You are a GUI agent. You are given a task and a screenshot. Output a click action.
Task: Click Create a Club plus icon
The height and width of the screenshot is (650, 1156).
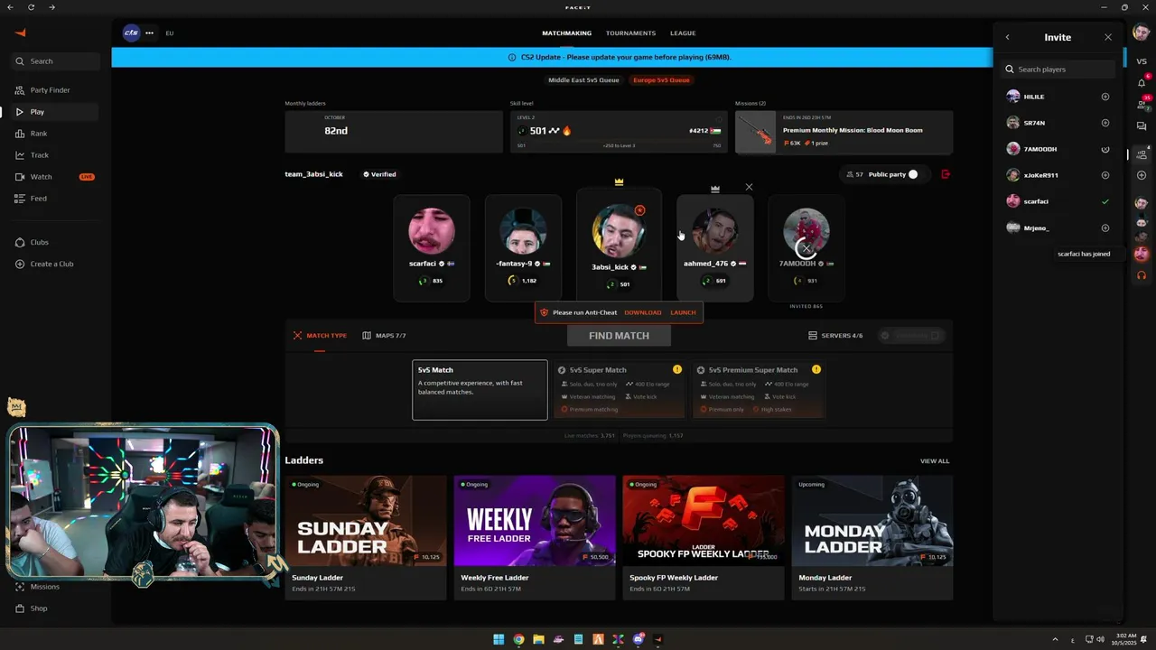20,264
